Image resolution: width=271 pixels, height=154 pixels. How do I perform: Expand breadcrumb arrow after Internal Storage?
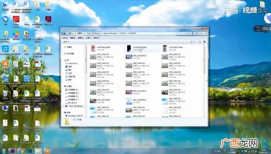pyautogui.click(x=118, y=33)
